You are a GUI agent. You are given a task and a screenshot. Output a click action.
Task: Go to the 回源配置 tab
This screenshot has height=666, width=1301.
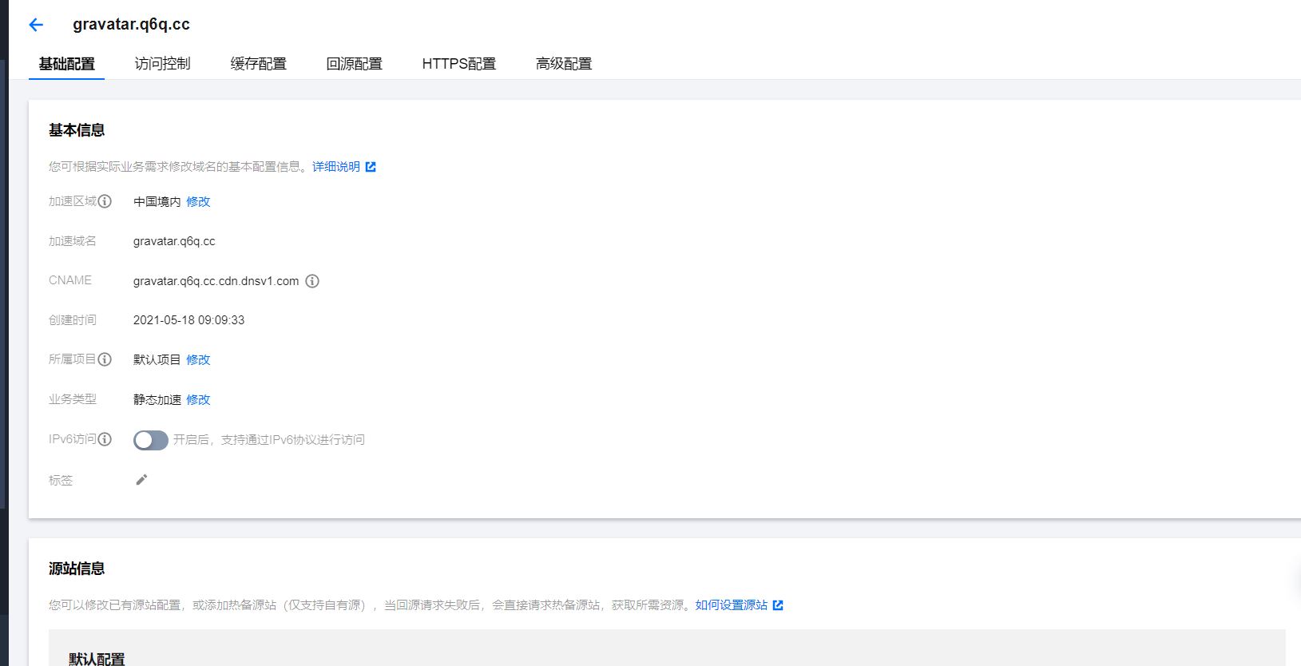(x=354, y=64)
